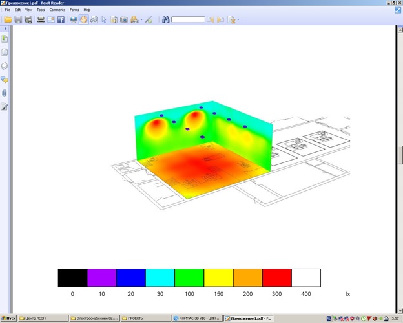Viewport: 403px width, 323px height.
Task: Click the glasses reading-mode icon
Action: tap(94, 19)
